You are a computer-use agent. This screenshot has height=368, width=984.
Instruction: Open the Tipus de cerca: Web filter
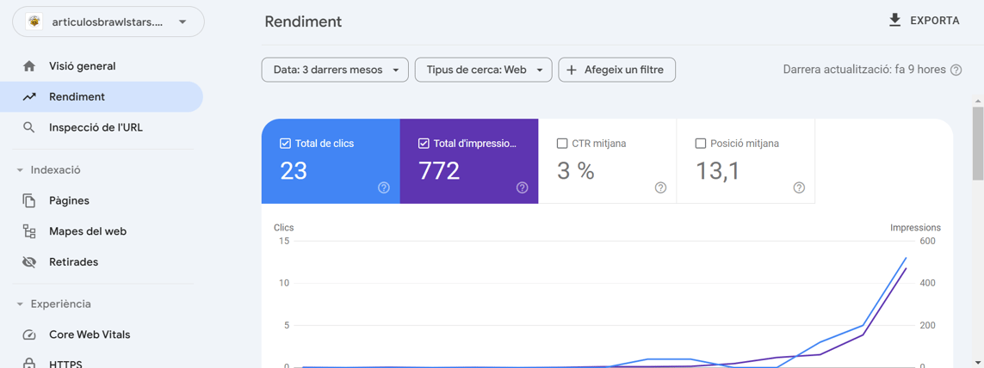483,71
